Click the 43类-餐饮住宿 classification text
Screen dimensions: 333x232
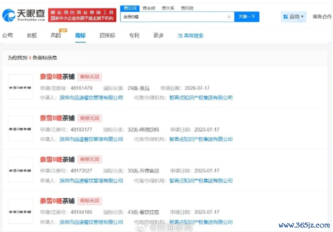pyautogui.click(x=143, y=212)
